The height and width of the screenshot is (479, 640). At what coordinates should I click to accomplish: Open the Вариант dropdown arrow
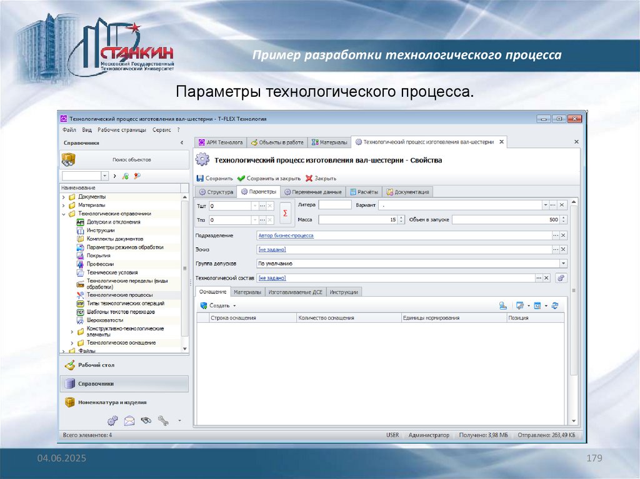coord(545,205)
